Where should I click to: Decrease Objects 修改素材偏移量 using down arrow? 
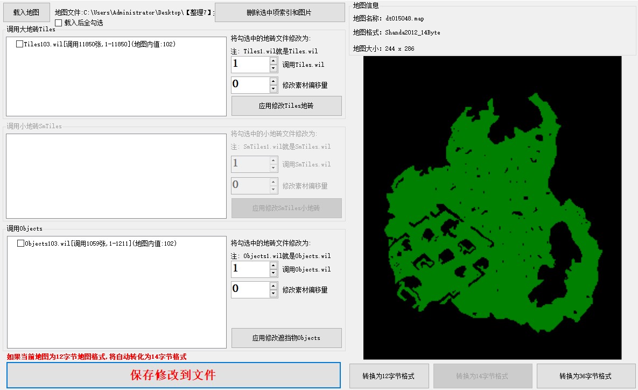pos(274,294)
